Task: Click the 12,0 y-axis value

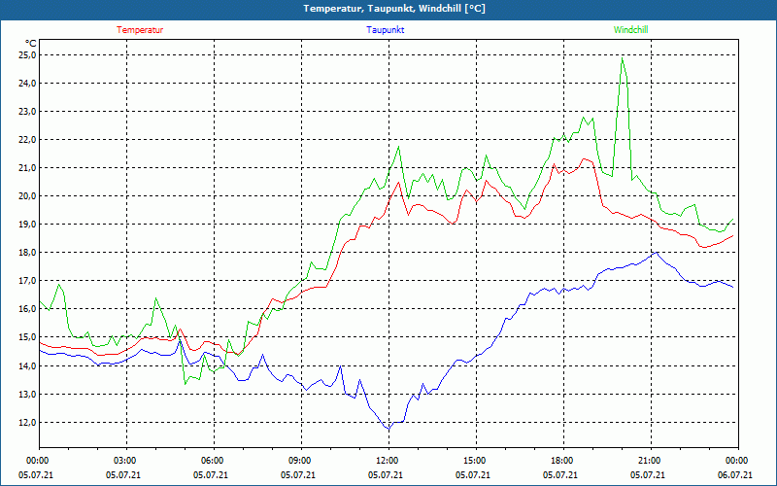Action: pos(28,423)
